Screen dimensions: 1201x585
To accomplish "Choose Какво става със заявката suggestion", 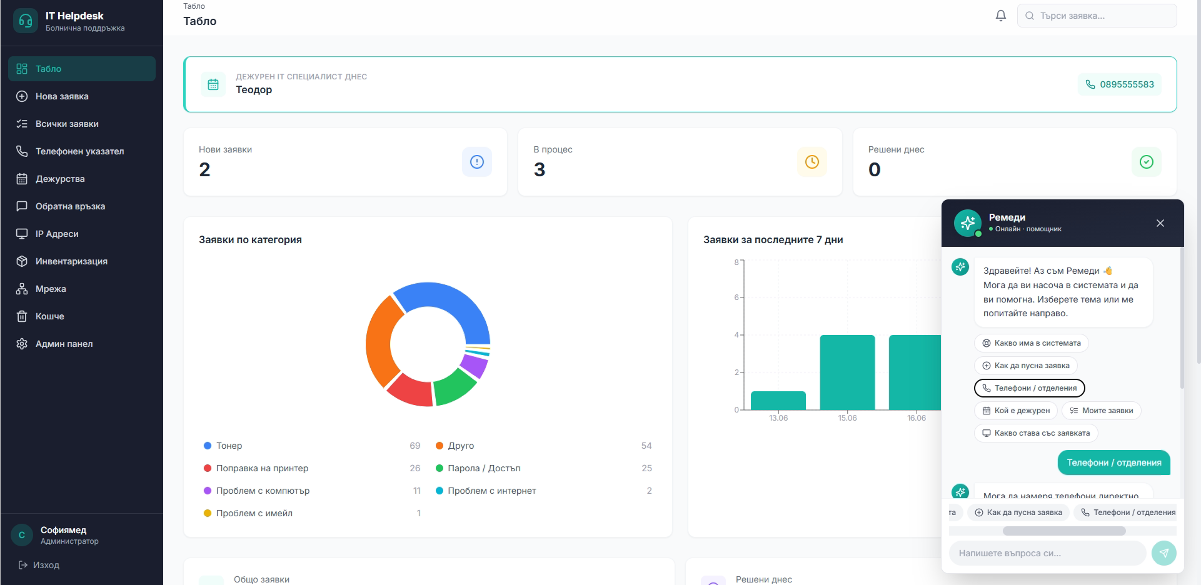I will (x=1036, y=433).
